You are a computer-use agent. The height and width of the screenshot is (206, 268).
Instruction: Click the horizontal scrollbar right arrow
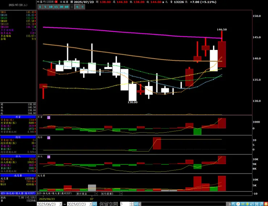coord(230,204)
